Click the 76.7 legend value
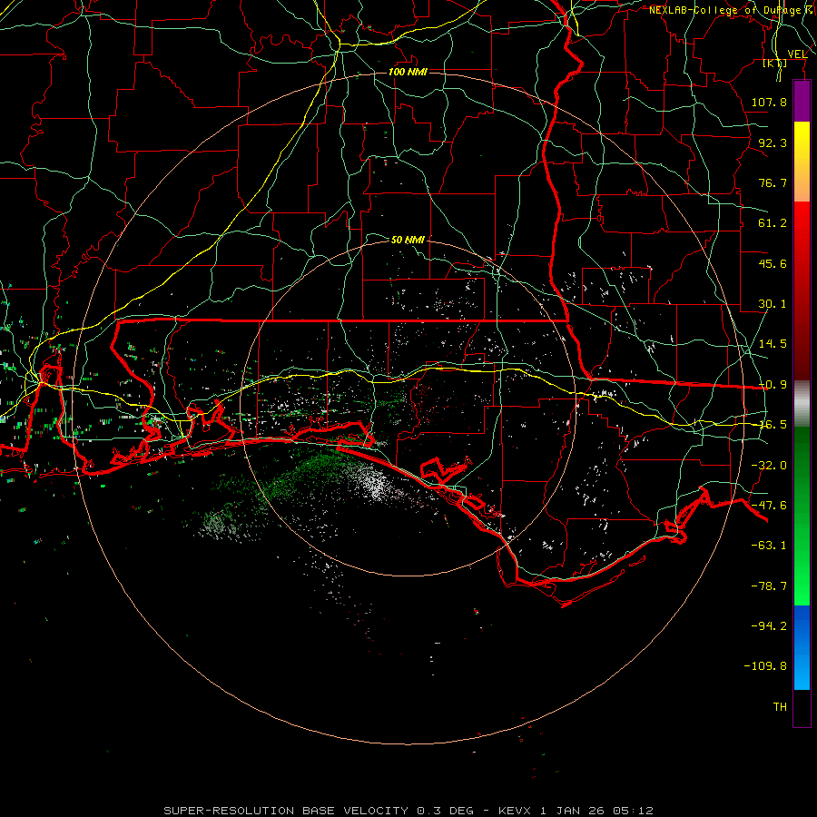 pyautogui.click(x=773, y=182)
